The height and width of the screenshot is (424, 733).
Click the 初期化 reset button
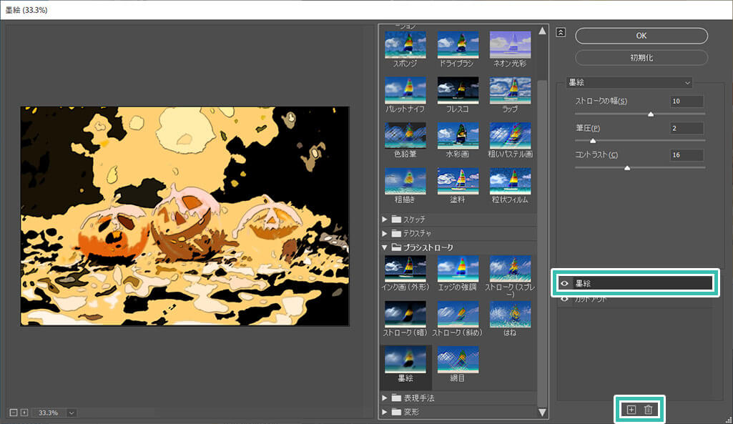click(x=640, y=58)
